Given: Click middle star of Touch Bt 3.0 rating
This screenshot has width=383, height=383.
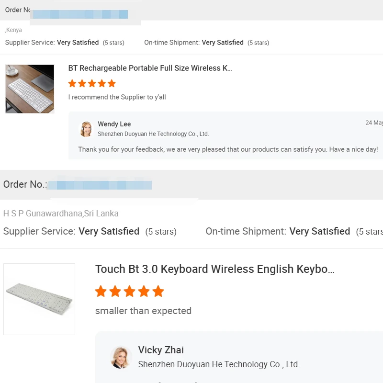Looking at the screenshot, I should coord(130,291).
